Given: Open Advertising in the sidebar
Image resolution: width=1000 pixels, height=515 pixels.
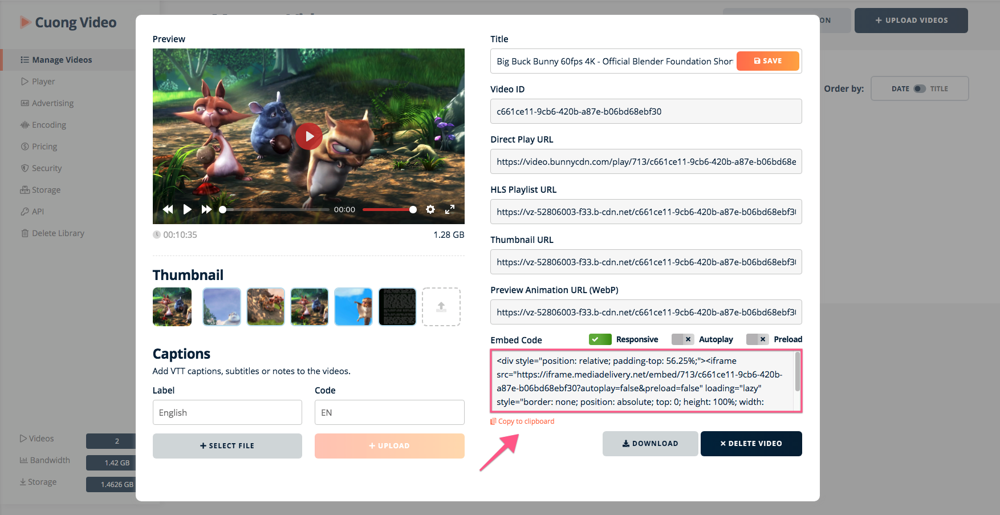Looking at the screenshot, I should (47, 103).
